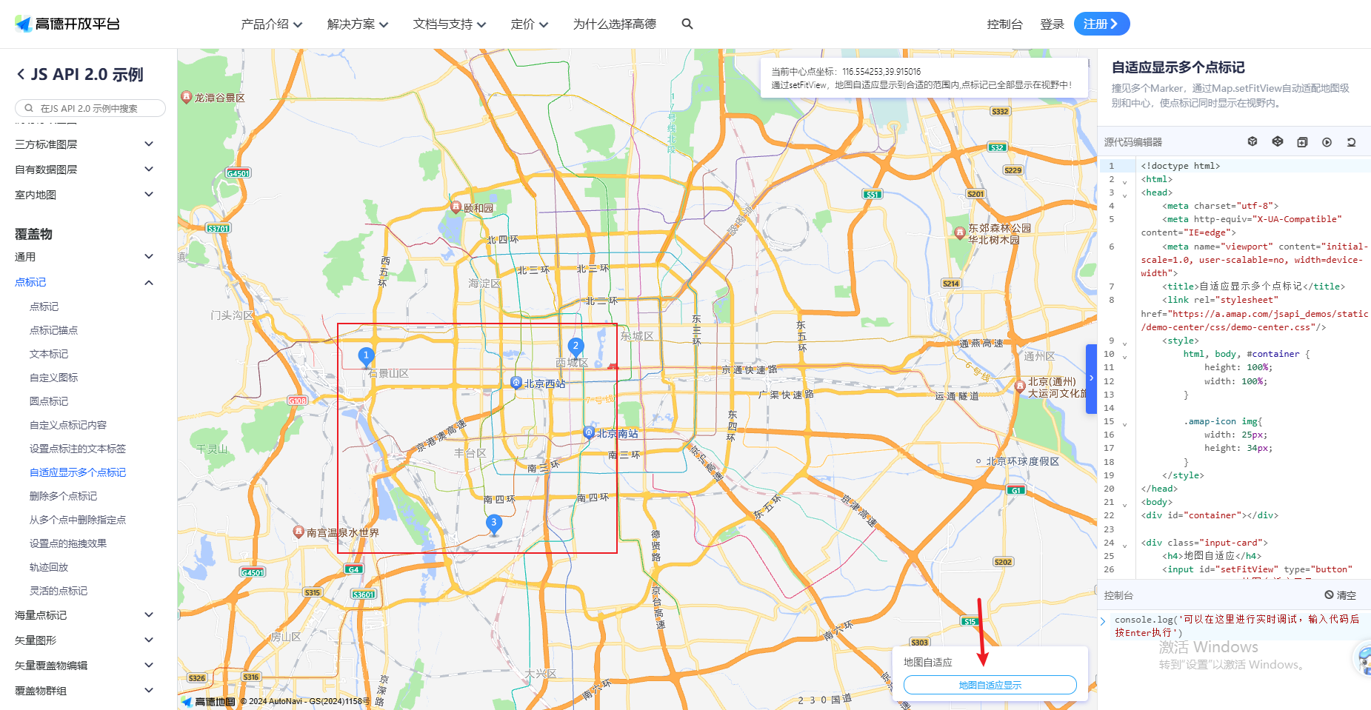Expand the 产品介绍 dropdown menu
Screen dimensions: 1371x710
tap(272, 24)
